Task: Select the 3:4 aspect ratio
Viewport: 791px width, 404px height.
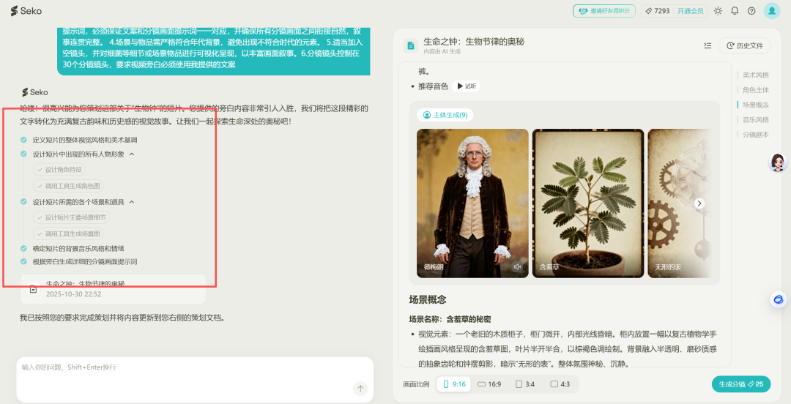Action: (527, 384)
